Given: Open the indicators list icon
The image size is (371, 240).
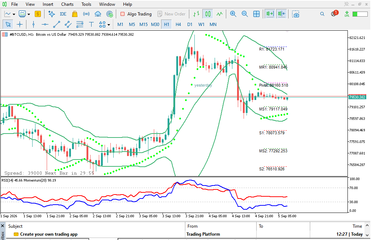Looking at the screenshot, I should (22, 14).
